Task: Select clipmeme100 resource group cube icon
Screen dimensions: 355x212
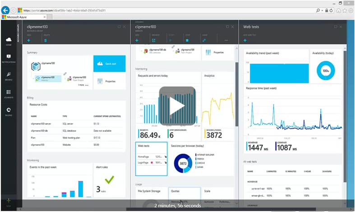Action: [x=36, y=66]
